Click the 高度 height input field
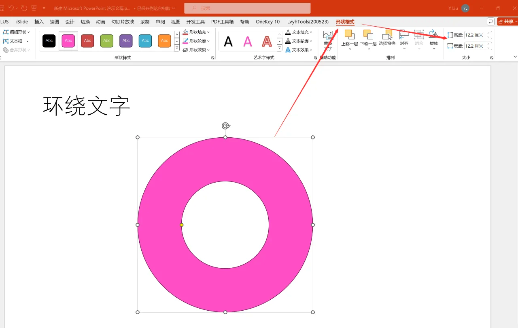Viewport: 518px width, 328px height. click(x=475, y=35)
